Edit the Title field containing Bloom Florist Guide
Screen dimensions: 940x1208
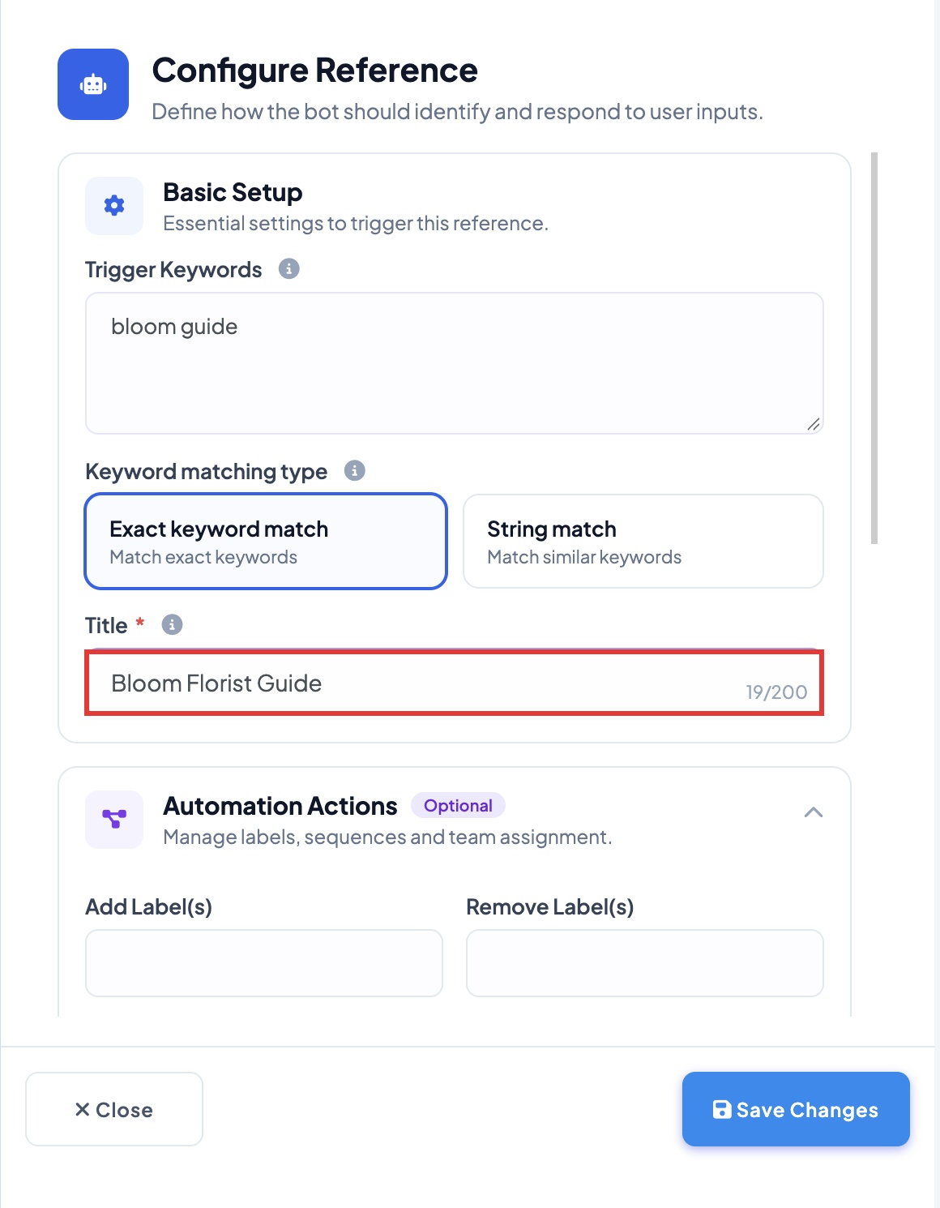pyautogui.click(x=455, y=683)
